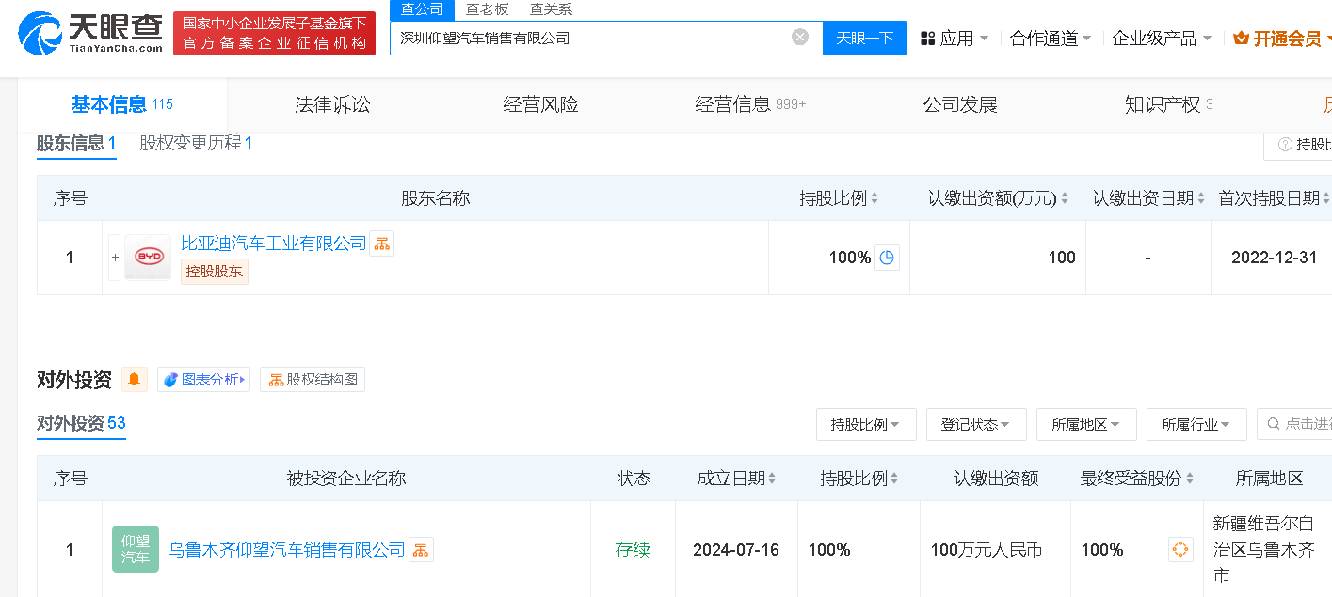Viewport: 1332px width, 597px height.
Task: Click the company name search input field
Action: tap(593, 38)
